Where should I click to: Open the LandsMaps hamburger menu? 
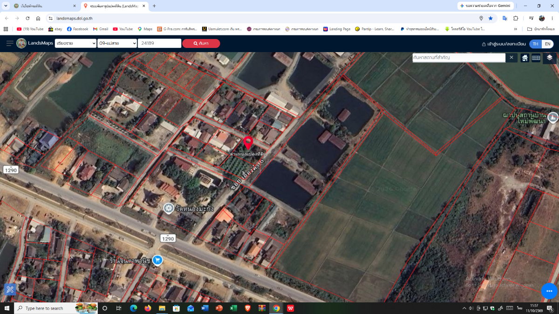pos(10,43)
